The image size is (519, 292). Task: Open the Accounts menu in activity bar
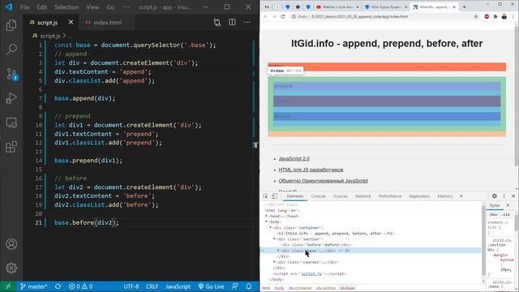click(11, 244)
